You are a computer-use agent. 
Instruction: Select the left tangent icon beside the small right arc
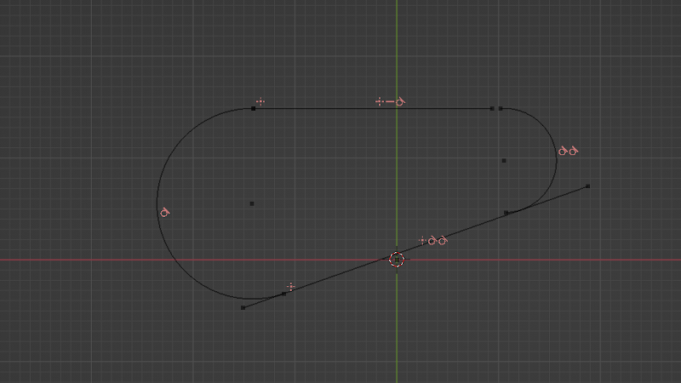click(563, 151)
